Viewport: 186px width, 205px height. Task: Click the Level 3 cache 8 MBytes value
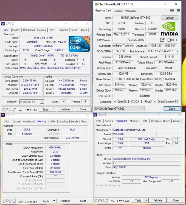pos(66,93)
